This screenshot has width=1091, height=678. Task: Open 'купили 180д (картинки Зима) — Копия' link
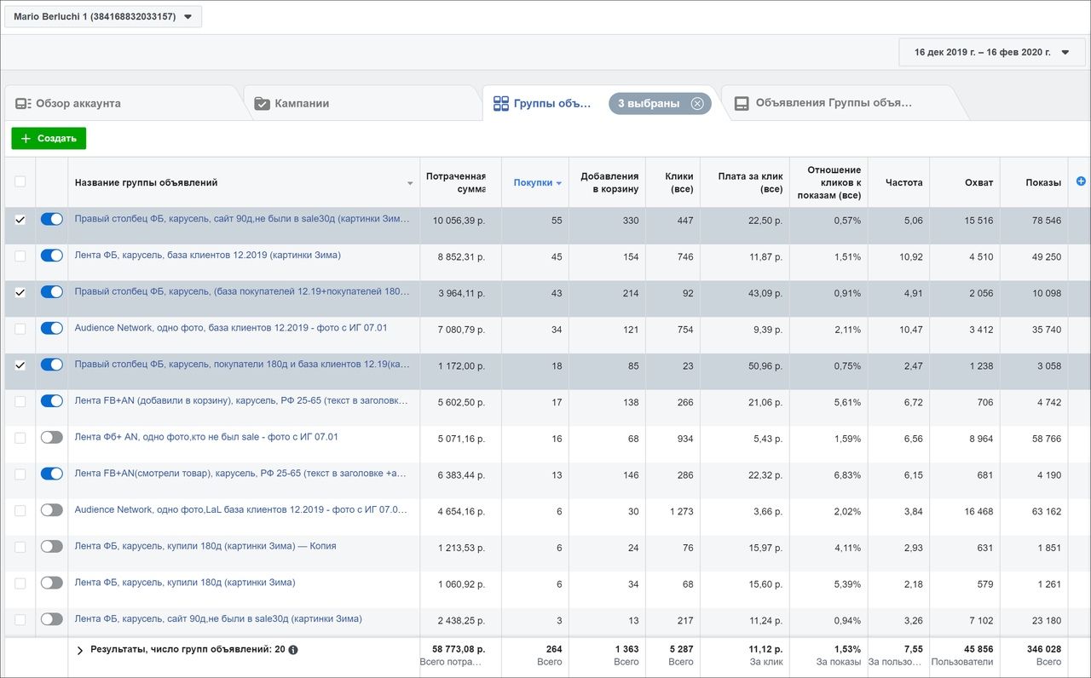click(x=205, y=546)
